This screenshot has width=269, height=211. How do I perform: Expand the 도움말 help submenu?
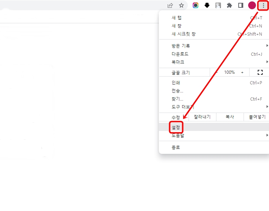point(214,135)
